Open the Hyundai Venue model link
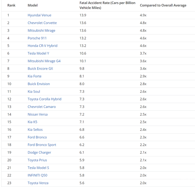 39,15
